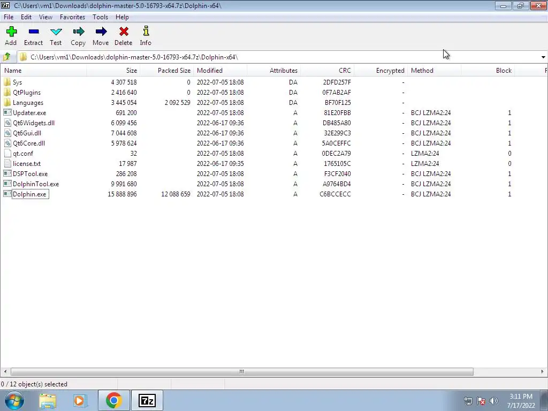This screenshot has height=411, width=548.
Task: Click the Extract toolbar icon
Action: click(x=34, y=32)
